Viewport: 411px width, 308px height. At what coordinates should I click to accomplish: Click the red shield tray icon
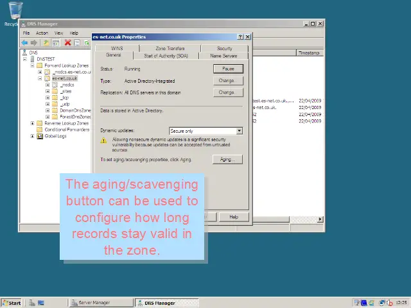(x=390, y=303)
